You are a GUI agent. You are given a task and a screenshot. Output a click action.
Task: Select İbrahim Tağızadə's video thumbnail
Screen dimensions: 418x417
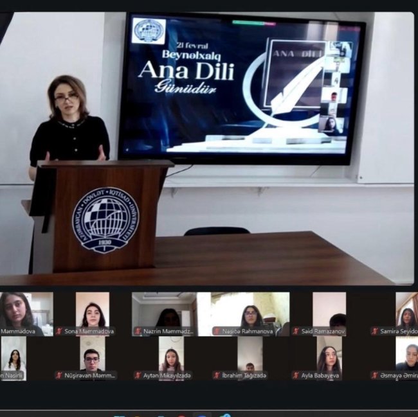point(250,353)
